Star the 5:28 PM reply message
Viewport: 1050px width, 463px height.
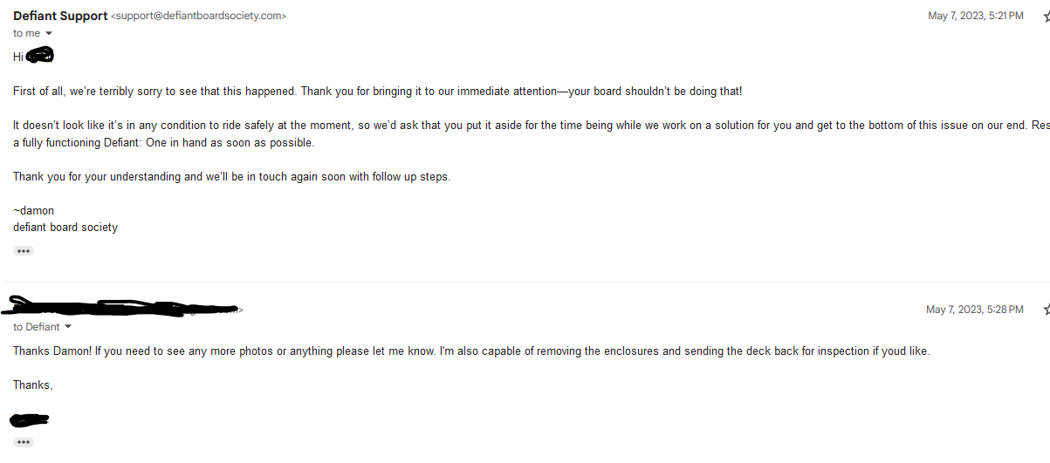1046,310
